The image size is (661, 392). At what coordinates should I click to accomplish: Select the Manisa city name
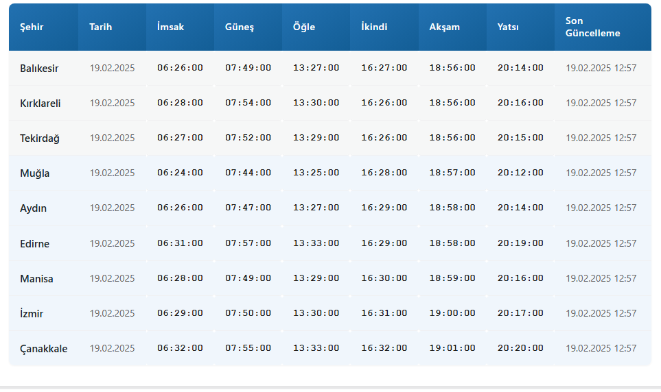tap(36, 279)
